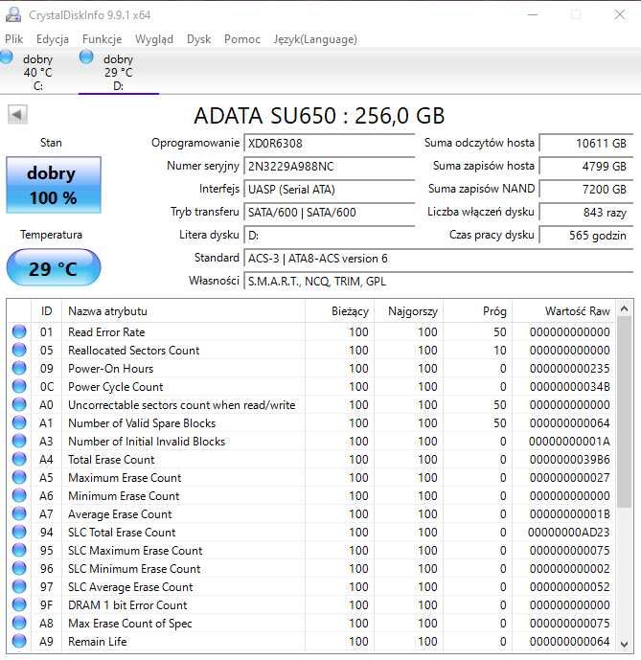Select the C: drive tab at 40 °C
641x660 pixels.
pyautogui.click(x=38, y=73)
